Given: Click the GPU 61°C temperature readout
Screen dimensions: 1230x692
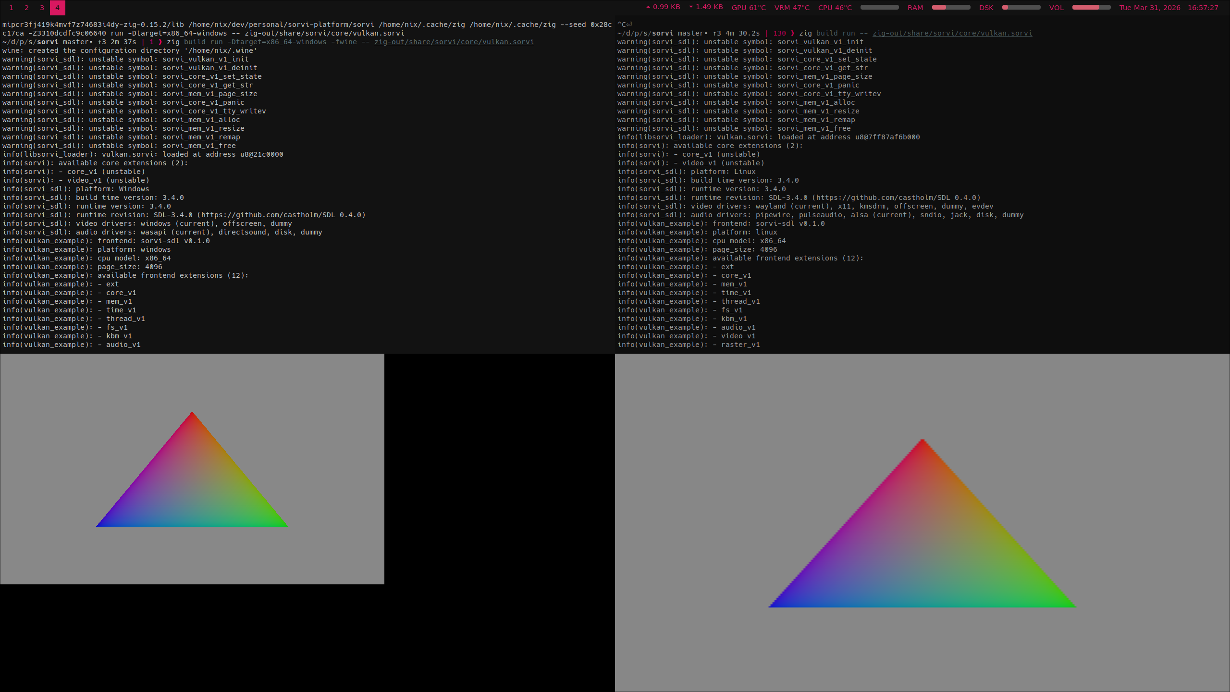Looking at the screenshot, I should [748, 8].
